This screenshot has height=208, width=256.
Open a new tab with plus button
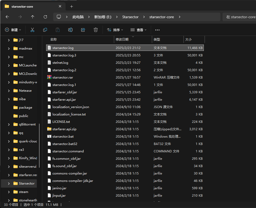click(71, 6)
